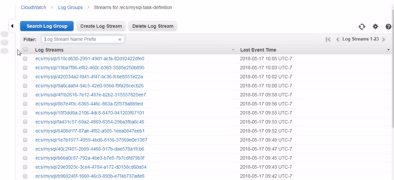Go to CloudWatch breadcrumb

pos(33,8)
